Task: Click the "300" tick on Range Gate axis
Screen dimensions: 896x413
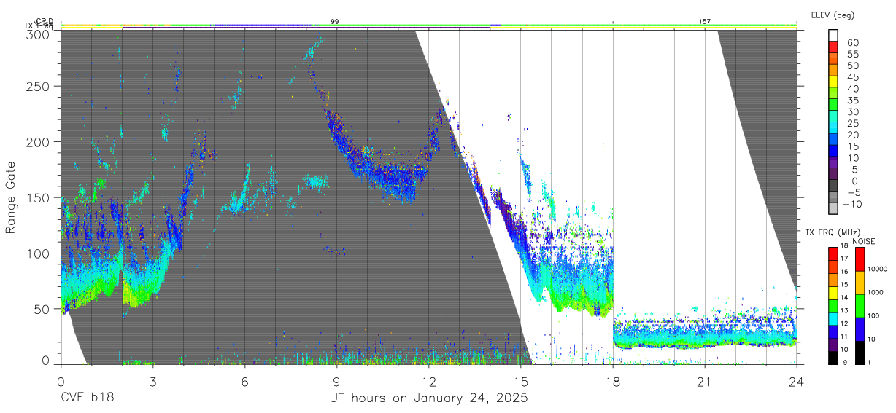Action: click(x=39, y=34)
